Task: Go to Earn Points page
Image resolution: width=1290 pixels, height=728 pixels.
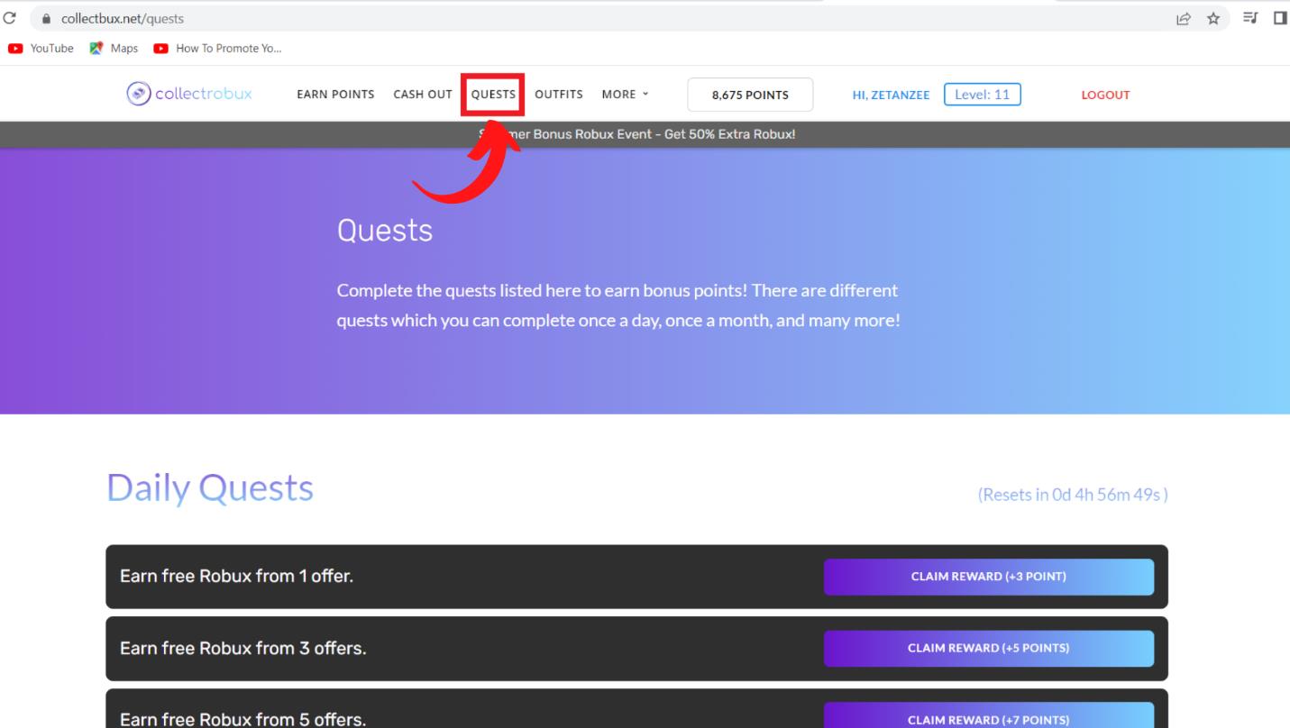Action: click(x=335, y=95)
